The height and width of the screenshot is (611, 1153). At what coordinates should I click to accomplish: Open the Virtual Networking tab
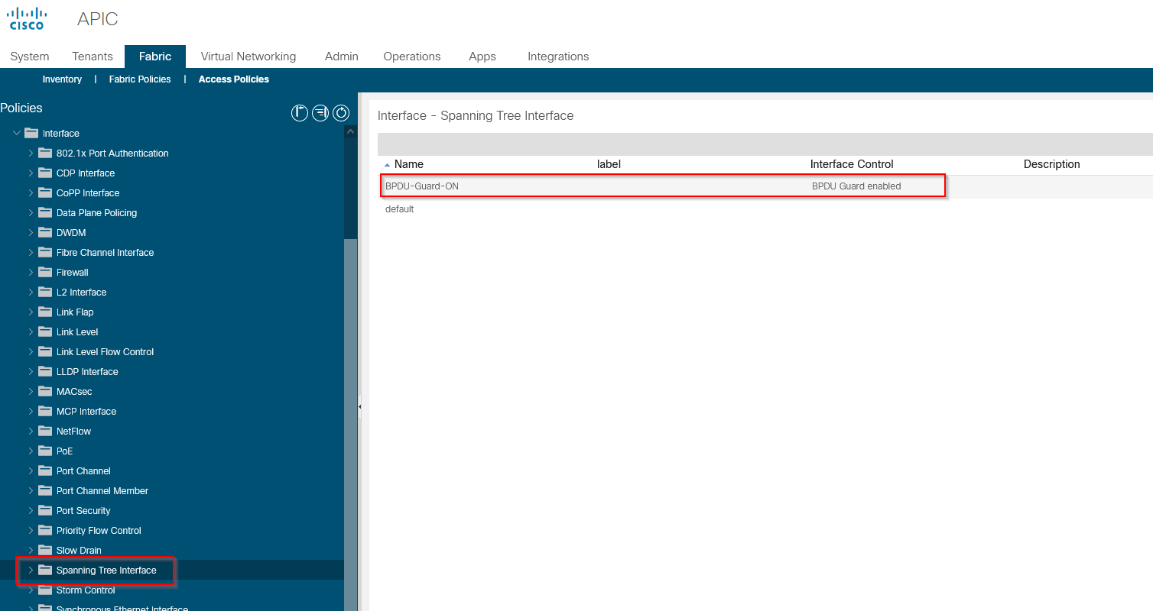point(248,57)
